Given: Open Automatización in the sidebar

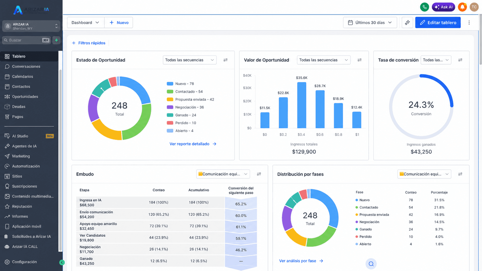Looking at the screenshot, I should point(29,166).
